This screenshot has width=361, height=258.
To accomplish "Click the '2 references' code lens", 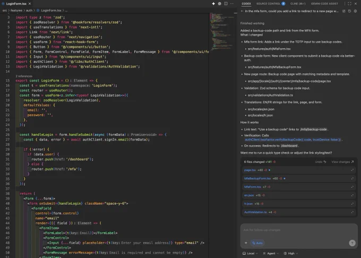I will pyautogui.click(x=24, y=76).
